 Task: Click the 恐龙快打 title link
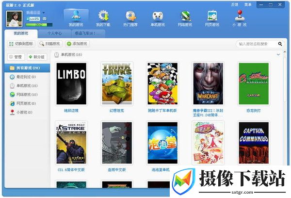click(x=254, y=111)
